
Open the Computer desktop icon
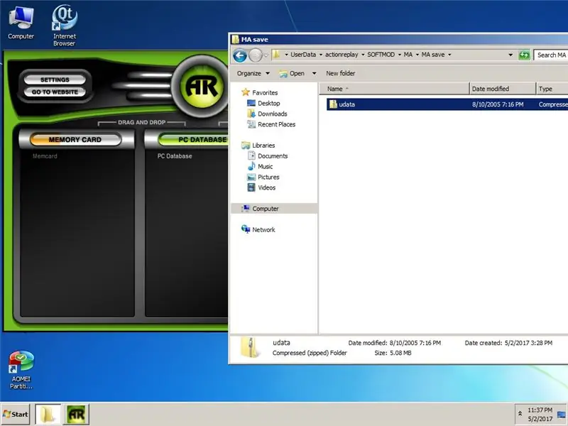click(x=21, y=23)
